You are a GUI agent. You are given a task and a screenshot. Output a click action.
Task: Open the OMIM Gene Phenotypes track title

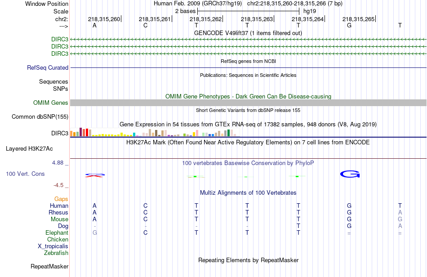(x=248, y=96)
